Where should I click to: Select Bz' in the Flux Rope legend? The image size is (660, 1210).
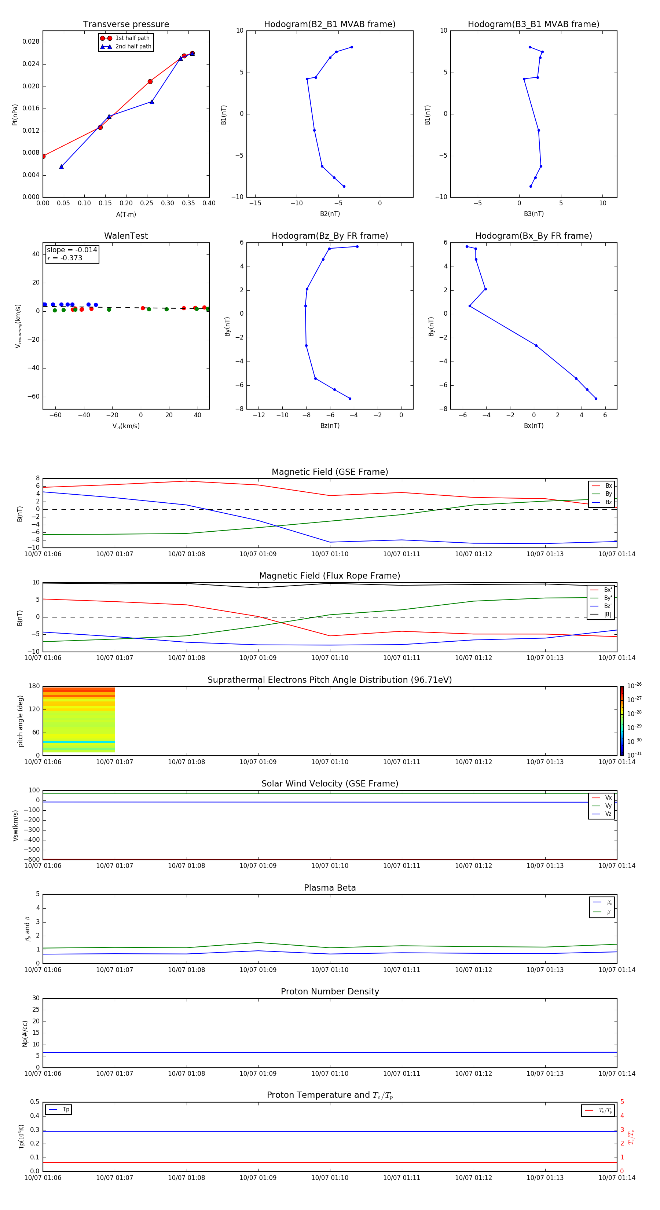pyautogui.click(x=601, y=606)
